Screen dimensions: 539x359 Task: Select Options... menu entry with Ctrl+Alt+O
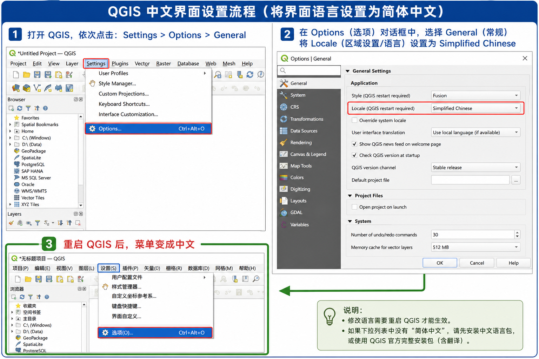click(148, 129)
